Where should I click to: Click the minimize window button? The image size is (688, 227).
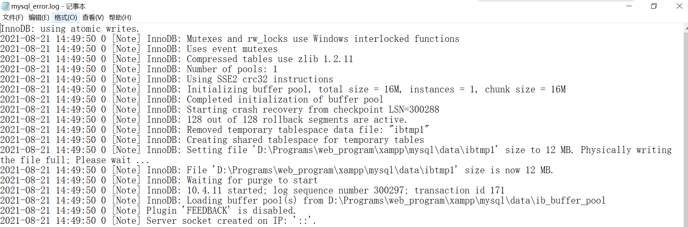coord(628,6)
